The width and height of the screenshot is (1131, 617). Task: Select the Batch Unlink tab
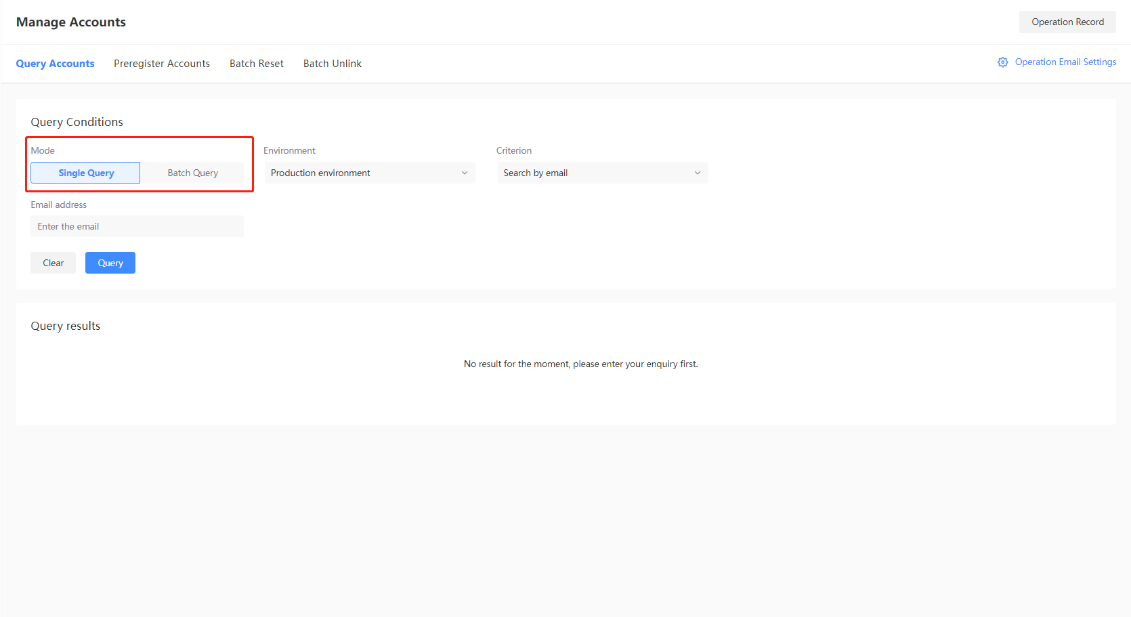(332, 63)
